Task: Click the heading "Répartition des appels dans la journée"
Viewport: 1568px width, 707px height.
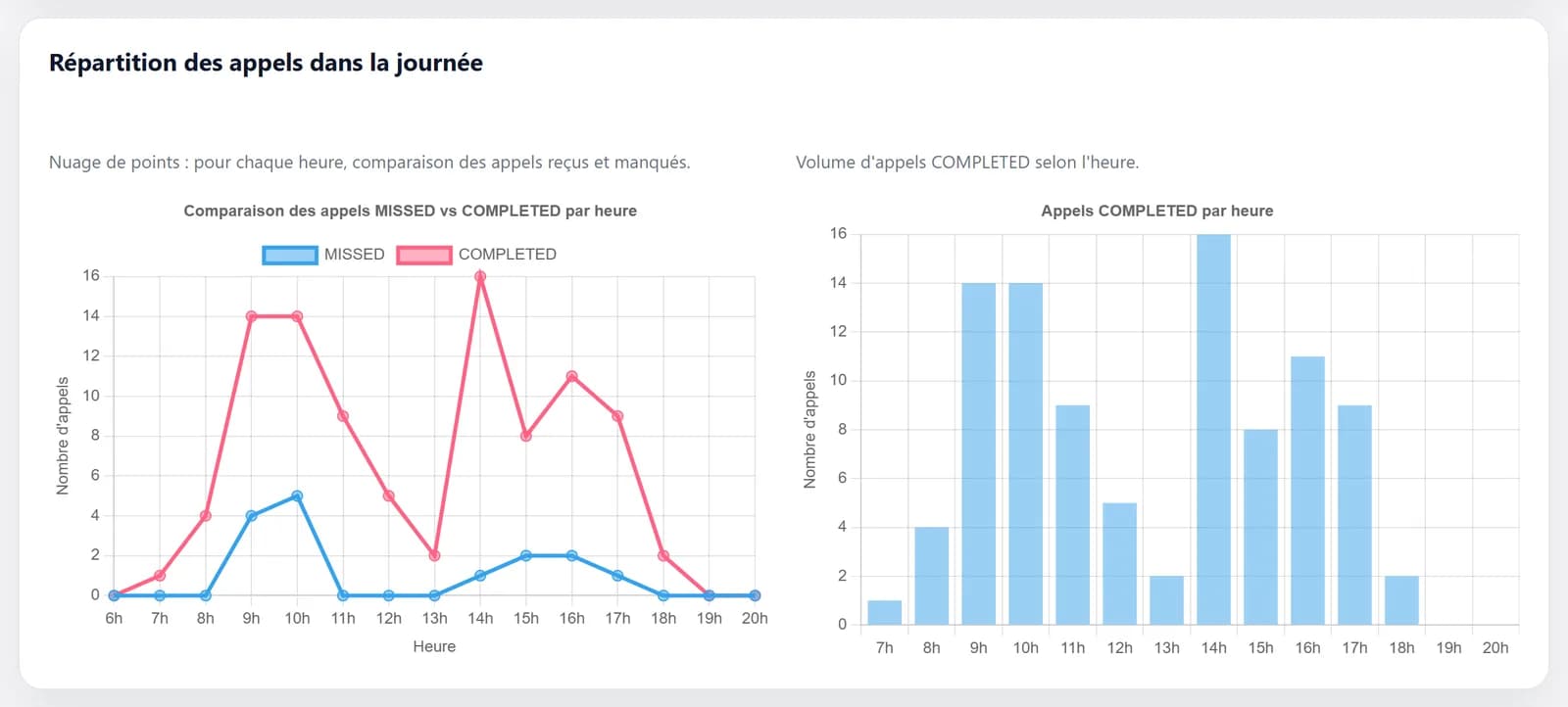Action: [266, 63]
